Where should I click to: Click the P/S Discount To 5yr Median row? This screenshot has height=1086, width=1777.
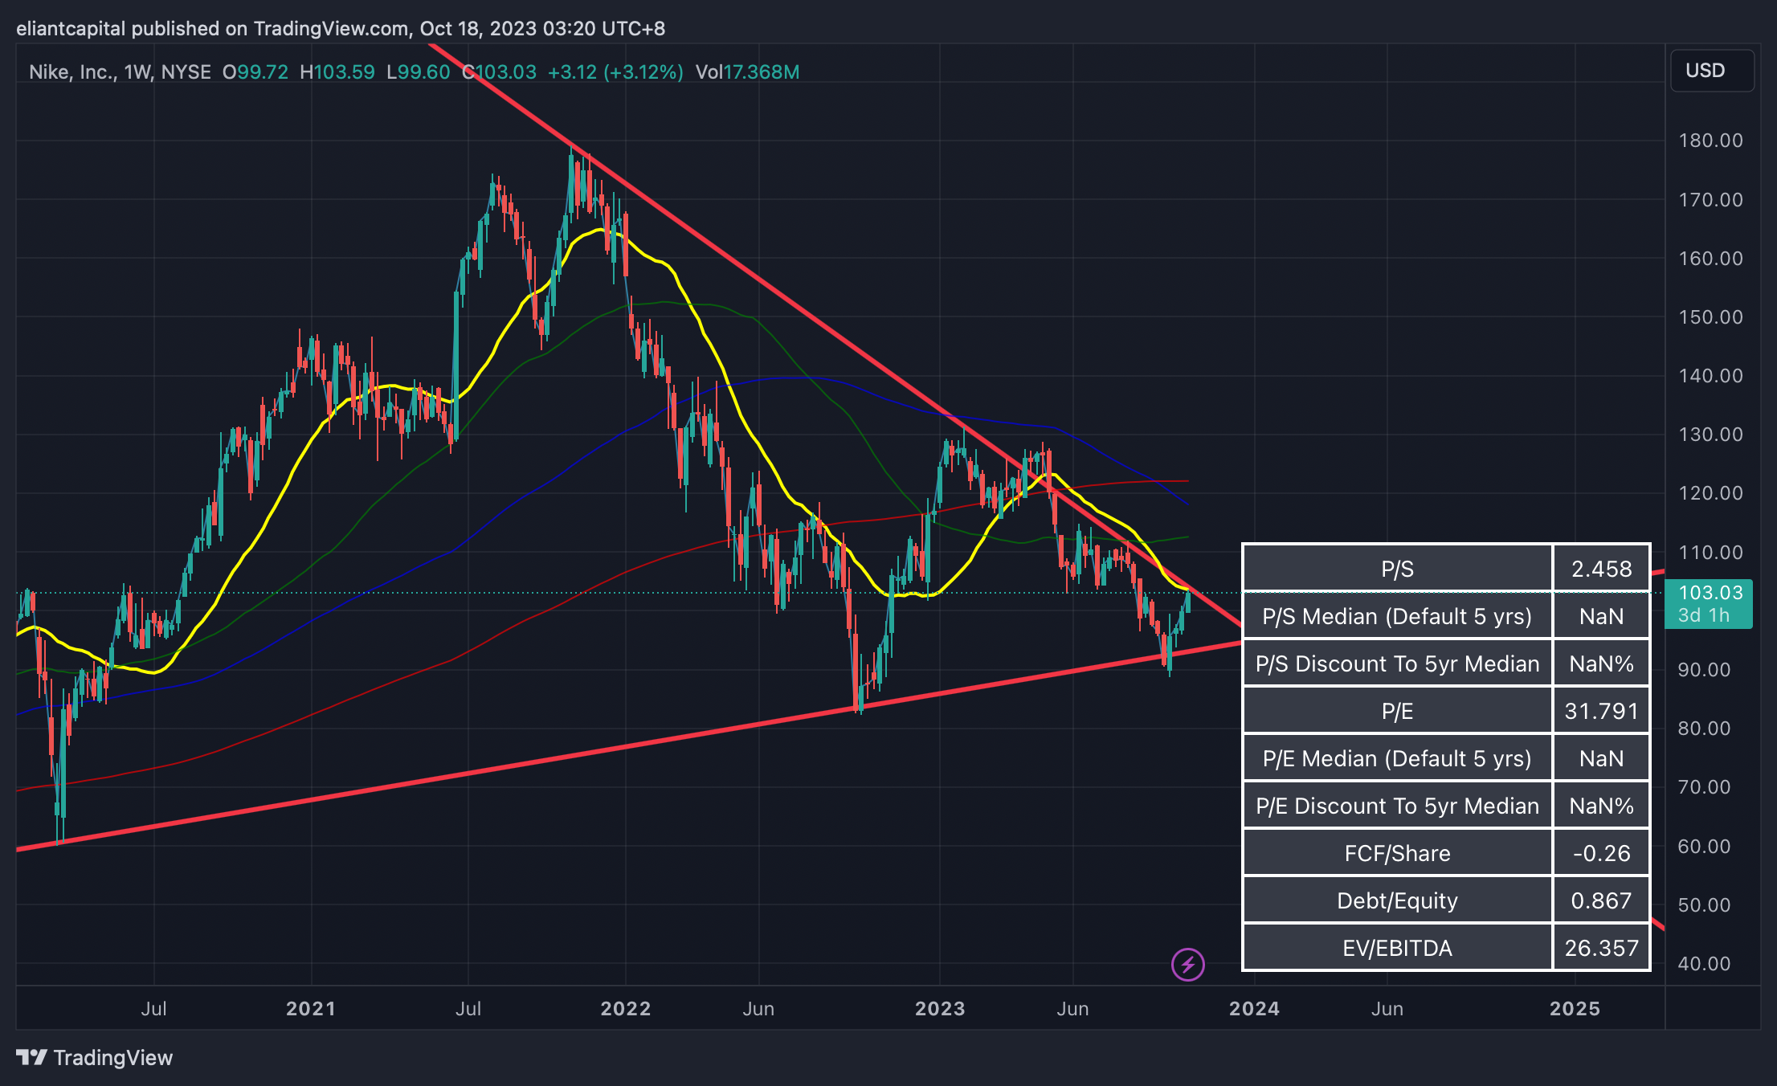1397,663
